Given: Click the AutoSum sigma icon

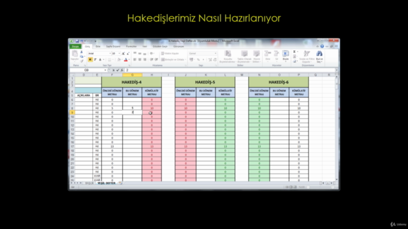Looking at the screenshot, I should point(295,52).
